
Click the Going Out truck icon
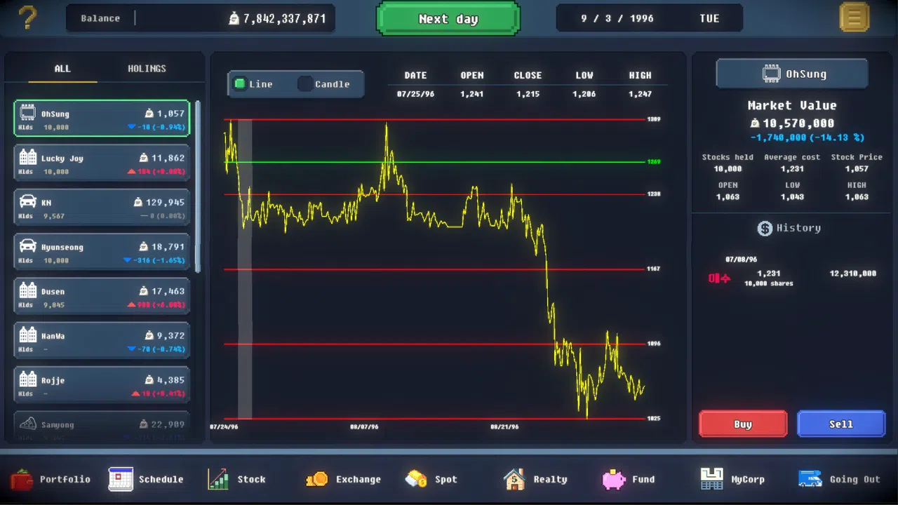(x=810, y=479)
